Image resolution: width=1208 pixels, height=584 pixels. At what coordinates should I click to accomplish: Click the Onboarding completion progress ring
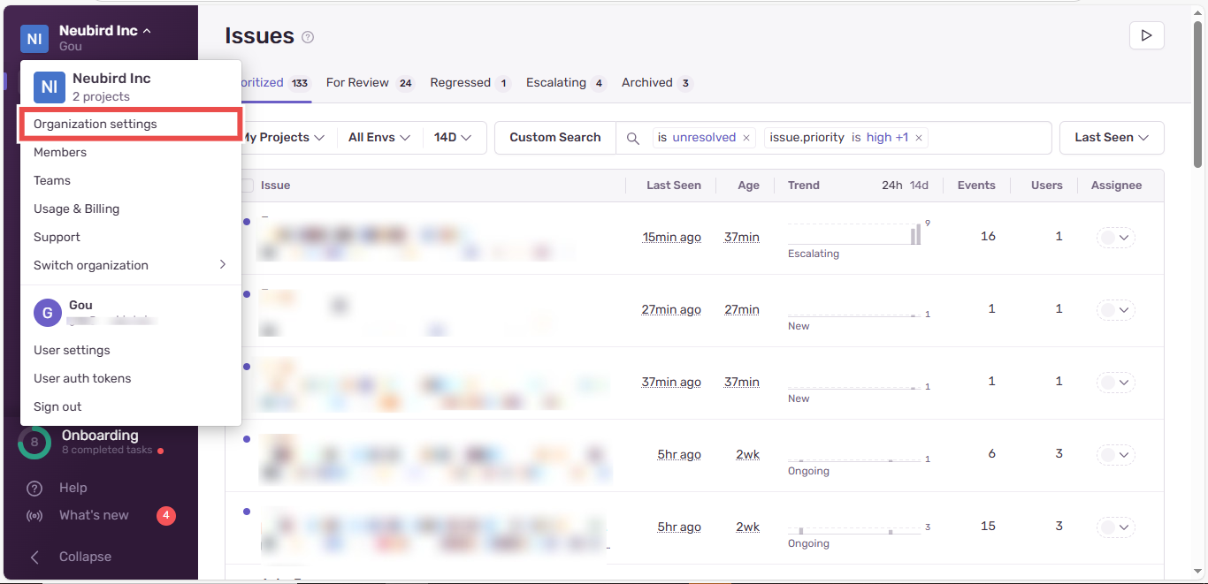34,442
